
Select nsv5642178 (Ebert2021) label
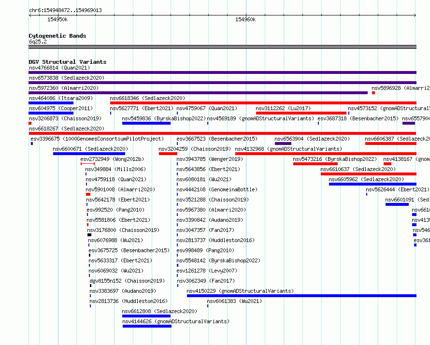tap(118, 200)
